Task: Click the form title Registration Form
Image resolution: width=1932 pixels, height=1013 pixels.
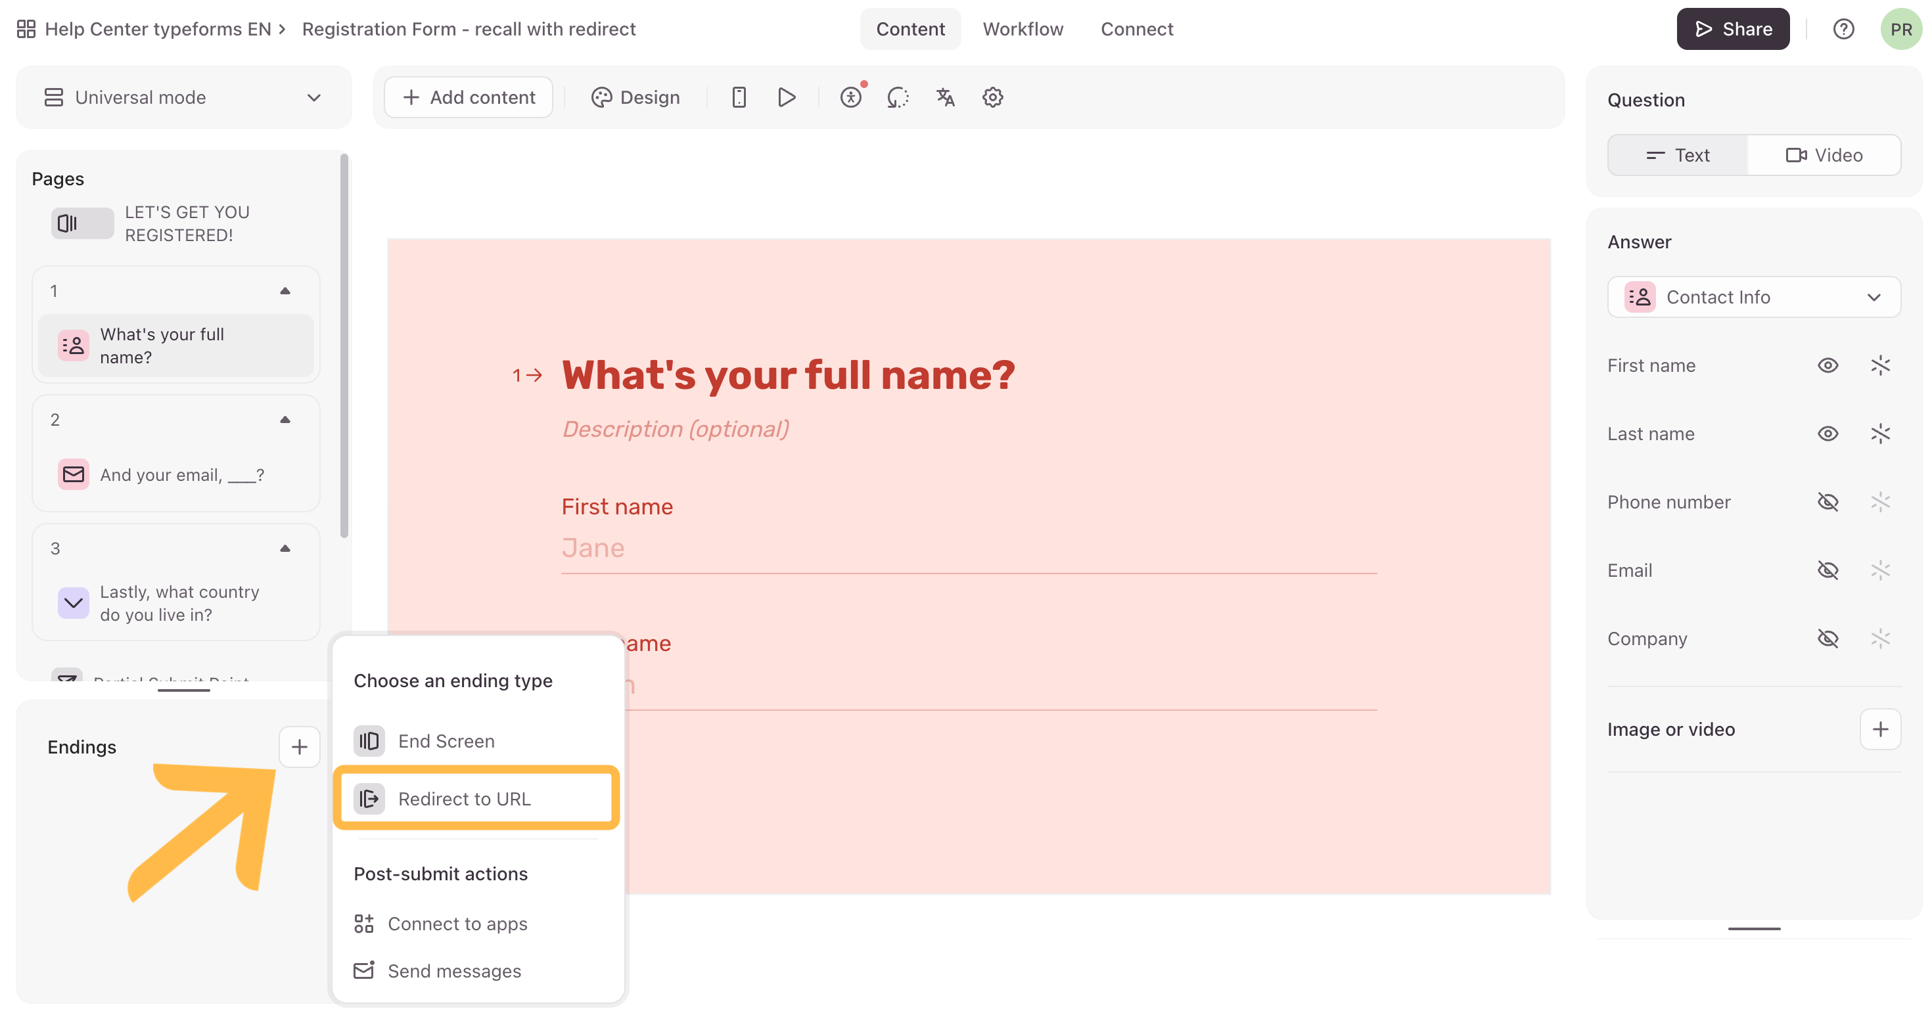Action: click(469, 30)
